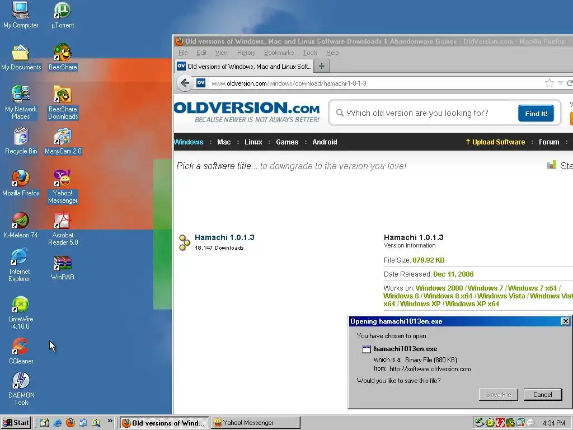Click the Firefox quick launch icon

pos(70,423)
